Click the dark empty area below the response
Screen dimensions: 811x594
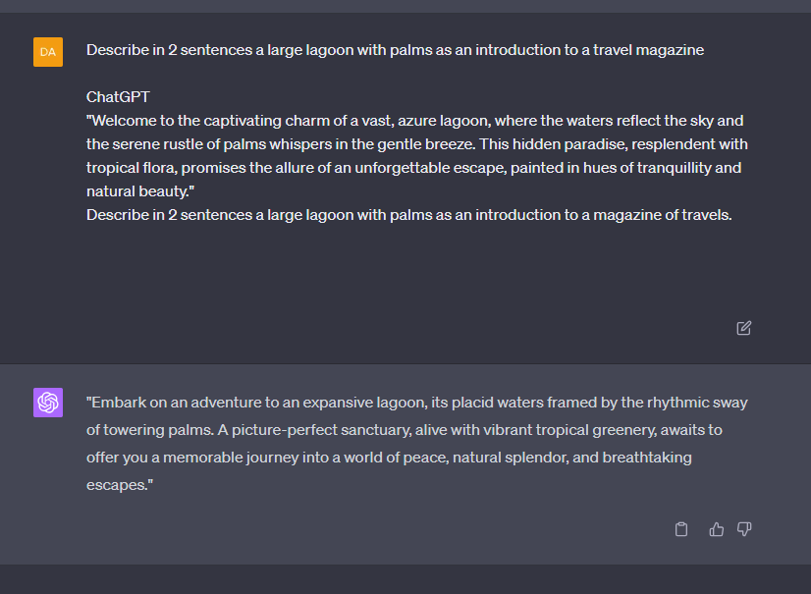point(405,579)
